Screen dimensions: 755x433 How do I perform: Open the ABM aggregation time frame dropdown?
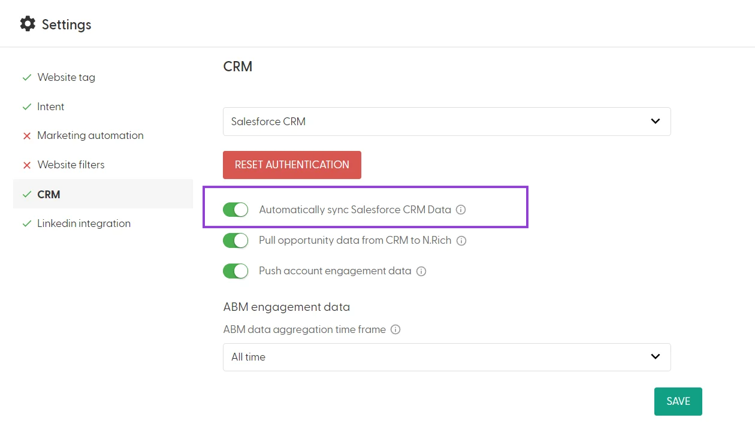(446, 356)
